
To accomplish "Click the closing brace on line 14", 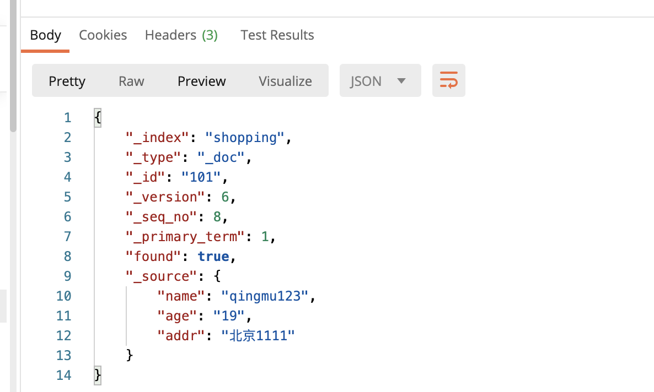I will pos(98,375).
